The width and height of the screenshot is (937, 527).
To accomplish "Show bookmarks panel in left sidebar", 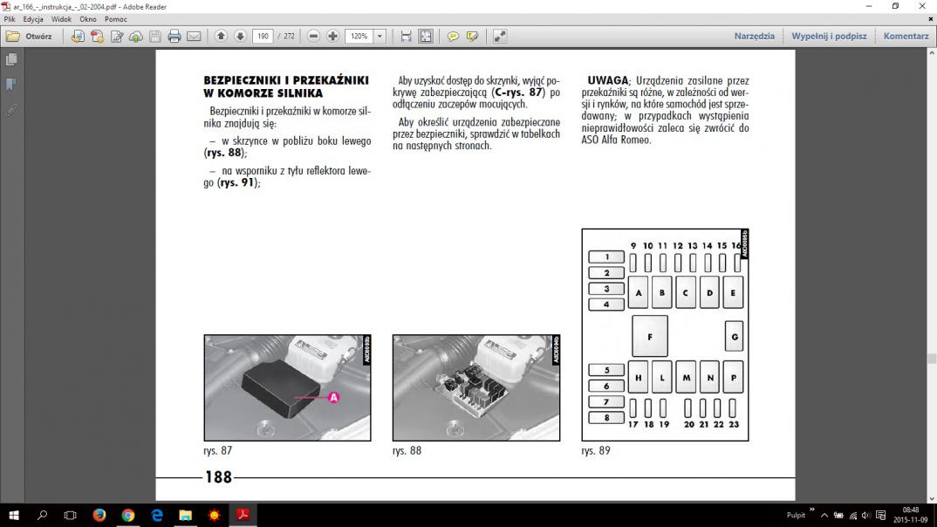I will [x=11, y=85].
